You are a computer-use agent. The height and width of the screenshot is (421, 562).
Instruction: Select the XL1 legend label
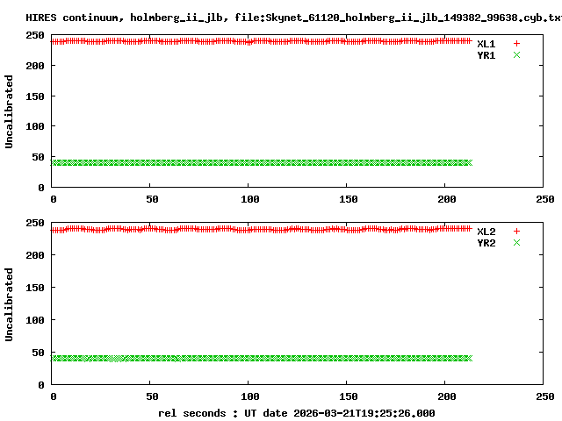[486, 43]
